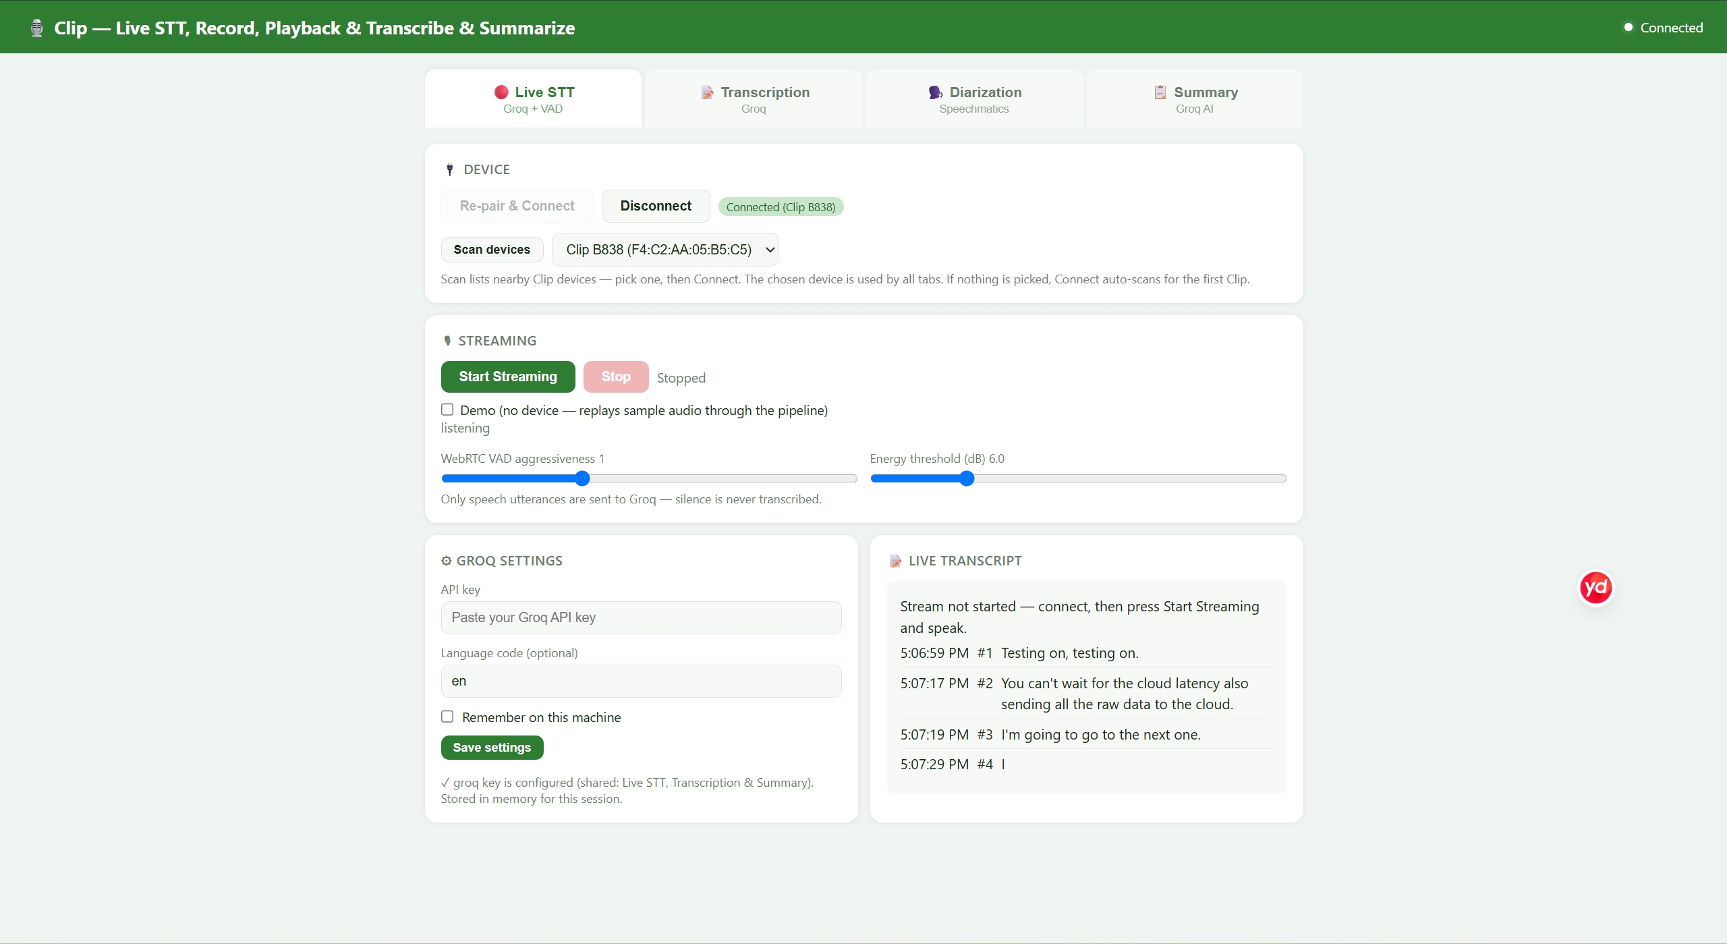
Task: Click the microphone icon in the header
Action: (37, 28)
